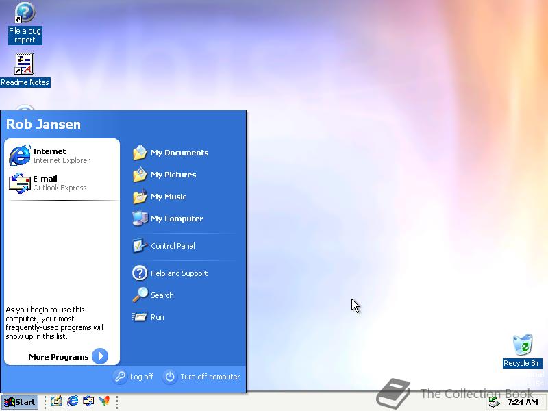The height and width of the screenshot is (411, 548).
Task: Click the Start button
Action: click(x=20, y=402)
